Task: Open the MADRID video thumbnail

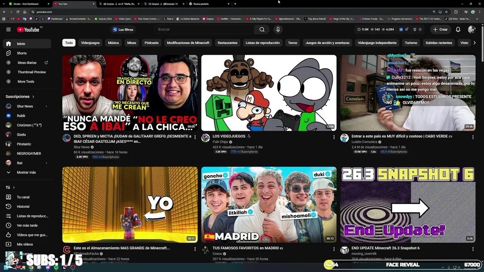Action: pos(269,205)
